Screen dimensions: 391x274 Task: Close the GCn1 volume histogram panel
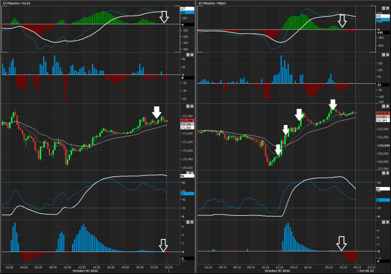tap(192, 55)
